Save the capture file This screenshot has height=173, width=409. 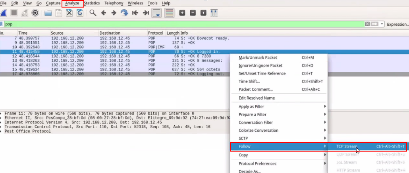[59, 13]
